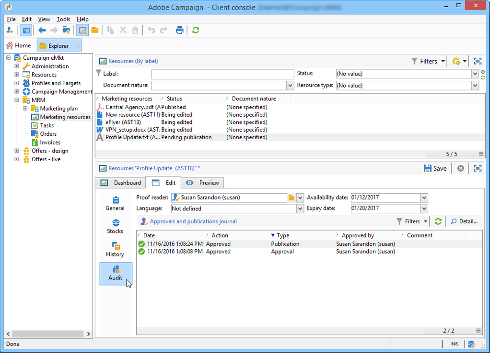Screen dimensions: 490x353
Task: Click the add user toolbar icon
Action: click(10, 30)
